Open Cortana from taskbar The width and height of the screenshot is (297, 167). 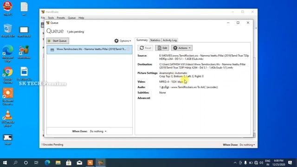[x=26, y=163]
